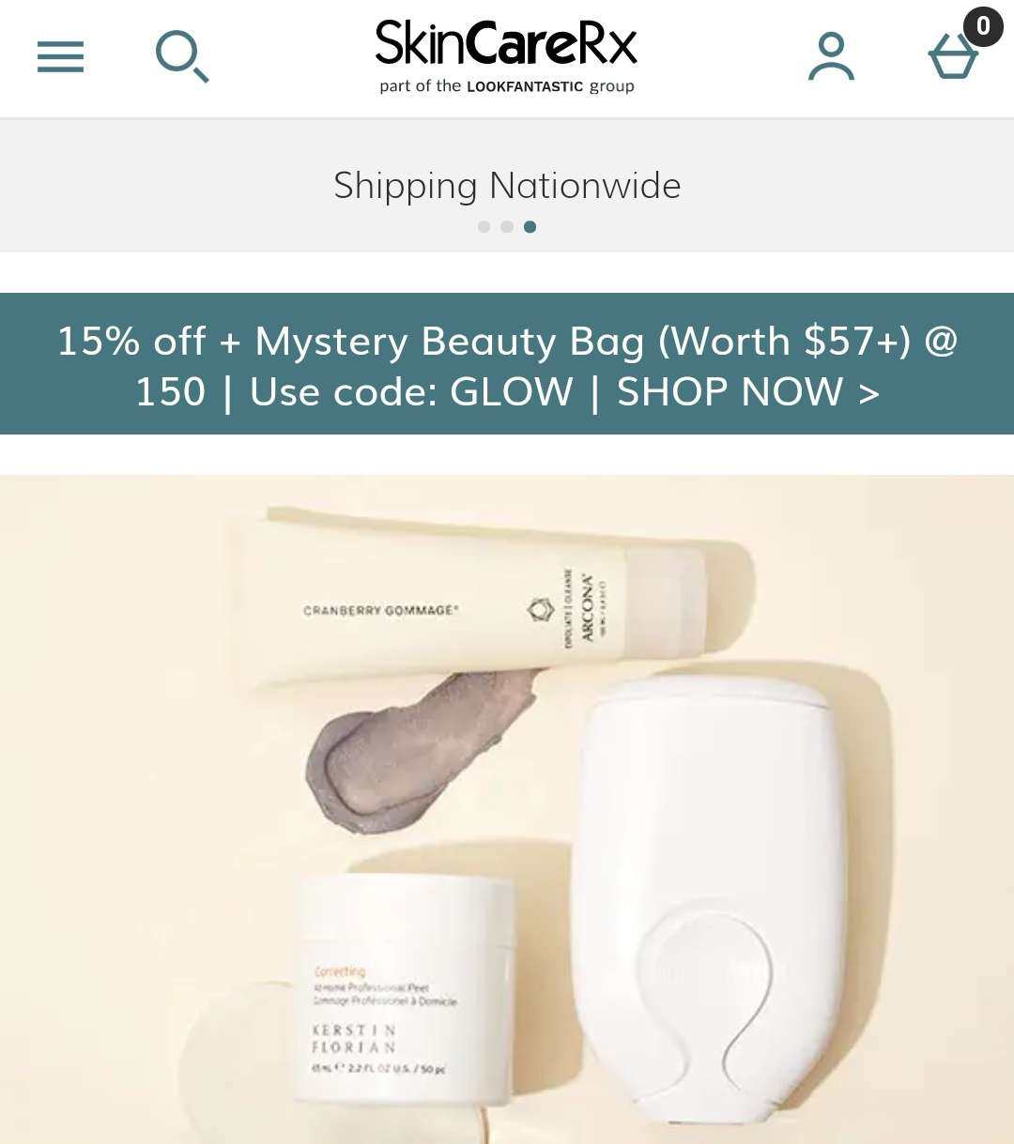The width and height of the screenshot is (1014, 1144).
Task: Open the hamburger navigation menu
Action: click(x=60, y=56)
